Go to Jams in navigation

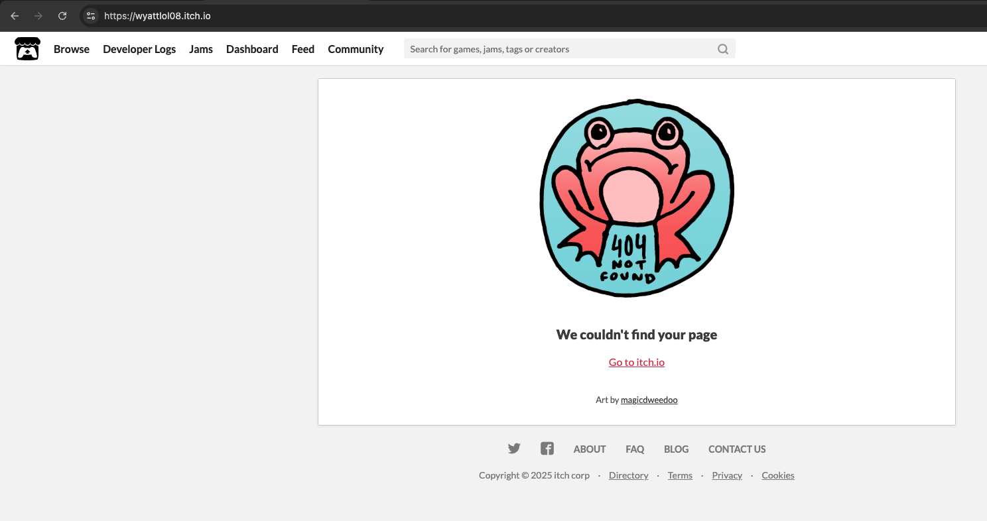point(201,49)
